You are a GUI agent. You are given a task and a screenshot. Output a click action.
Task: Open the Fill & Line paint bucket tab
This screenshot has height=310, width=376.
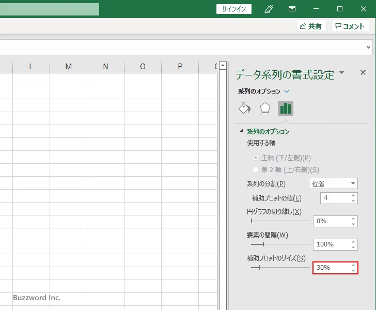tap(244, 108)
